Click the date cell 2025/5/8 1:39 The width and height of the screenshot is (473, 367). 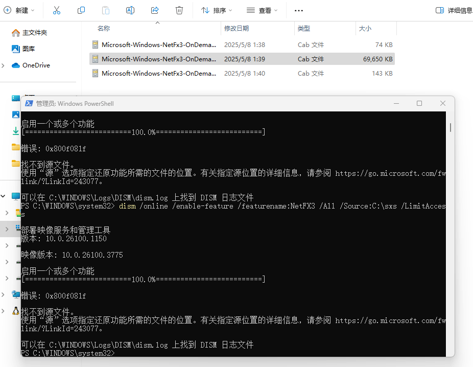(x=245, y=59)
